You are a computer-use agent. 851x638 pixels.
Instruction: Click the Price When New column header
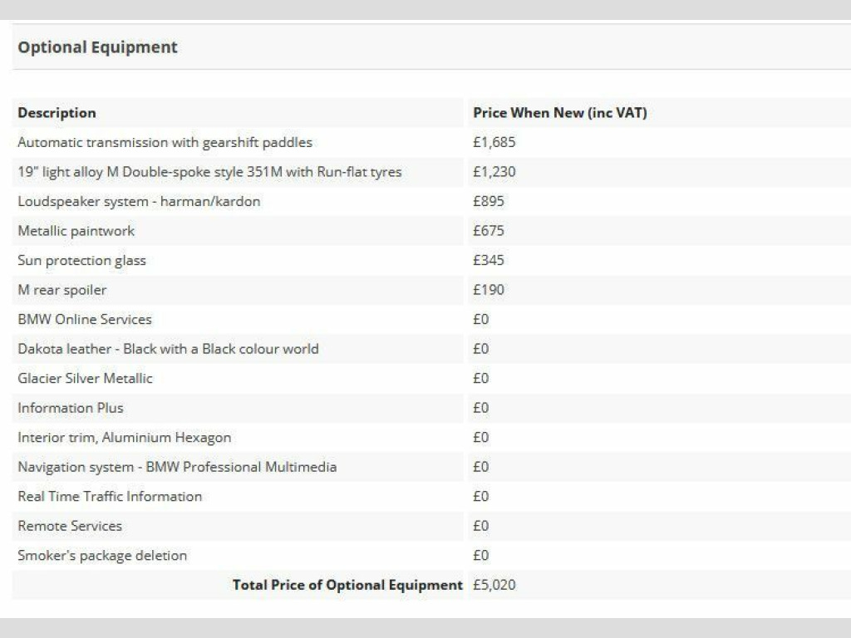(x=559, y=113)
